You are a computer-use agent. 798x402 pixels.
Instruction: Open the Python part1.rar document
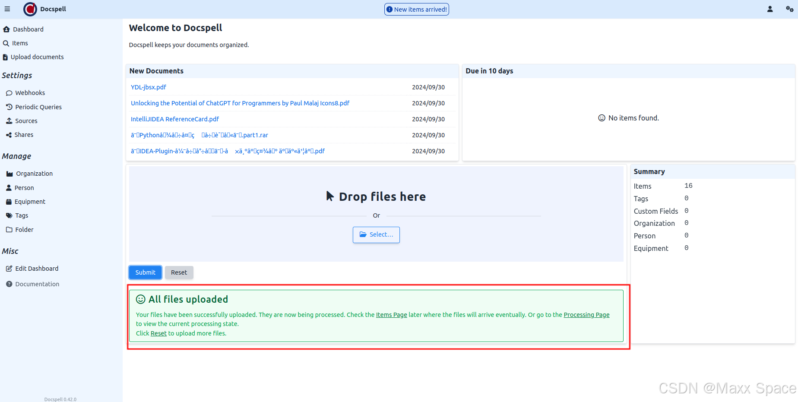click(199, 135)
